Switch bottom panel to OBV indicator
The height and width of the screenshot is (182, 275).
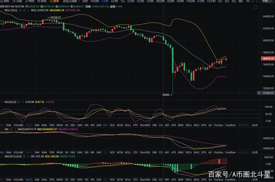[73, 179]
